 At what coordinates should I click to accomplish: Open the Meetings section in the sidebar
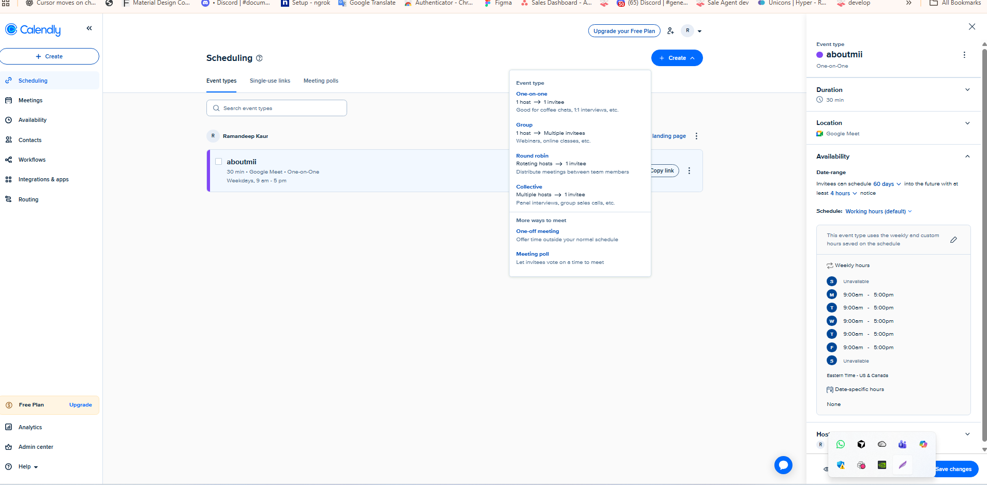coord(31,100)
